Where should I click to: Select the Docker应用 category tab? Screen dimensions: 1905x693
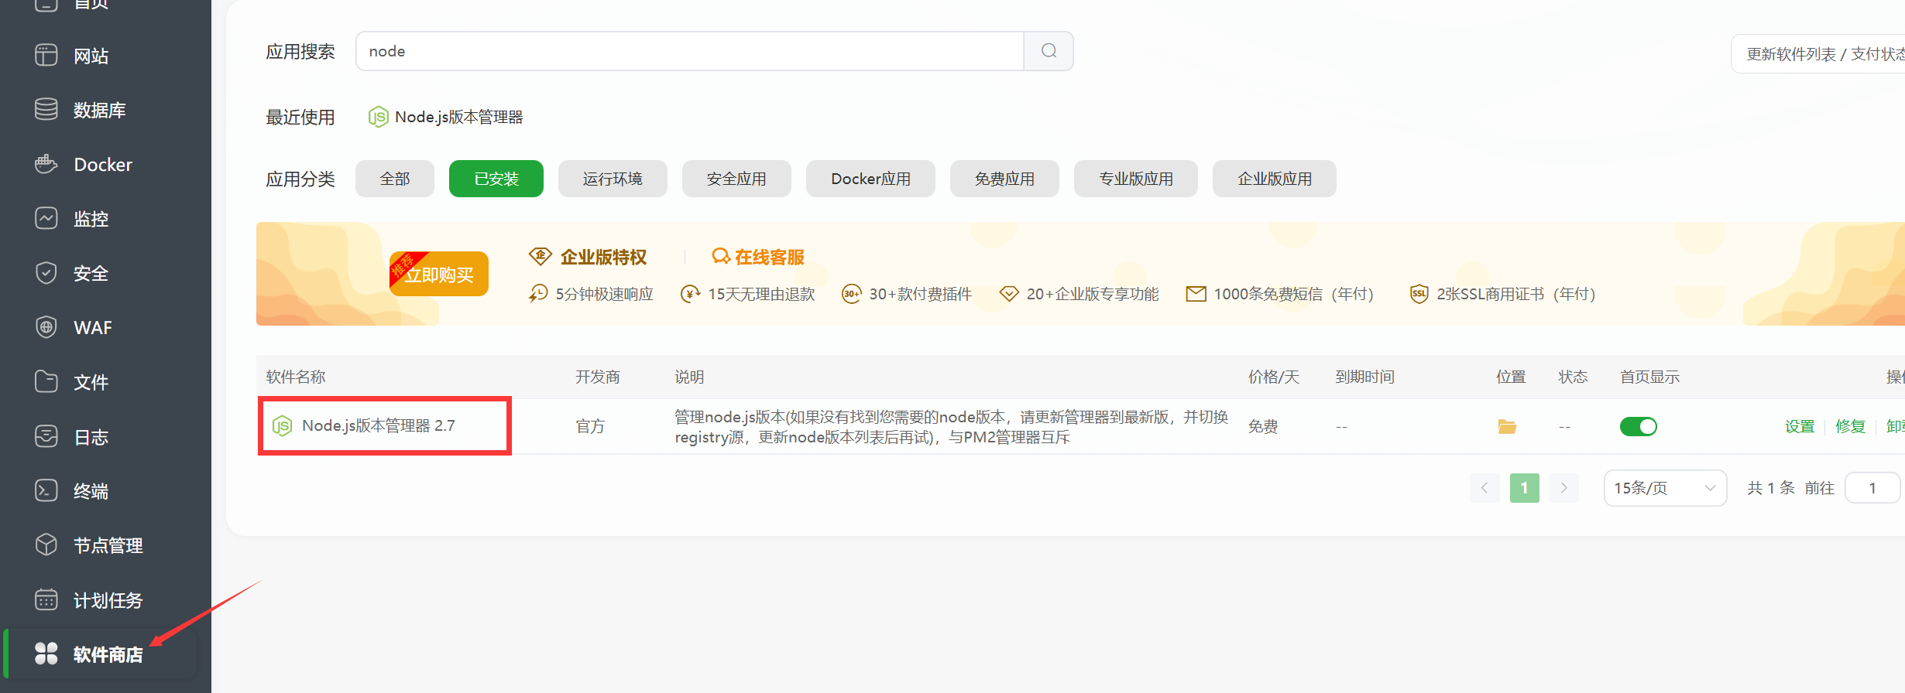[x=870, y=179]
